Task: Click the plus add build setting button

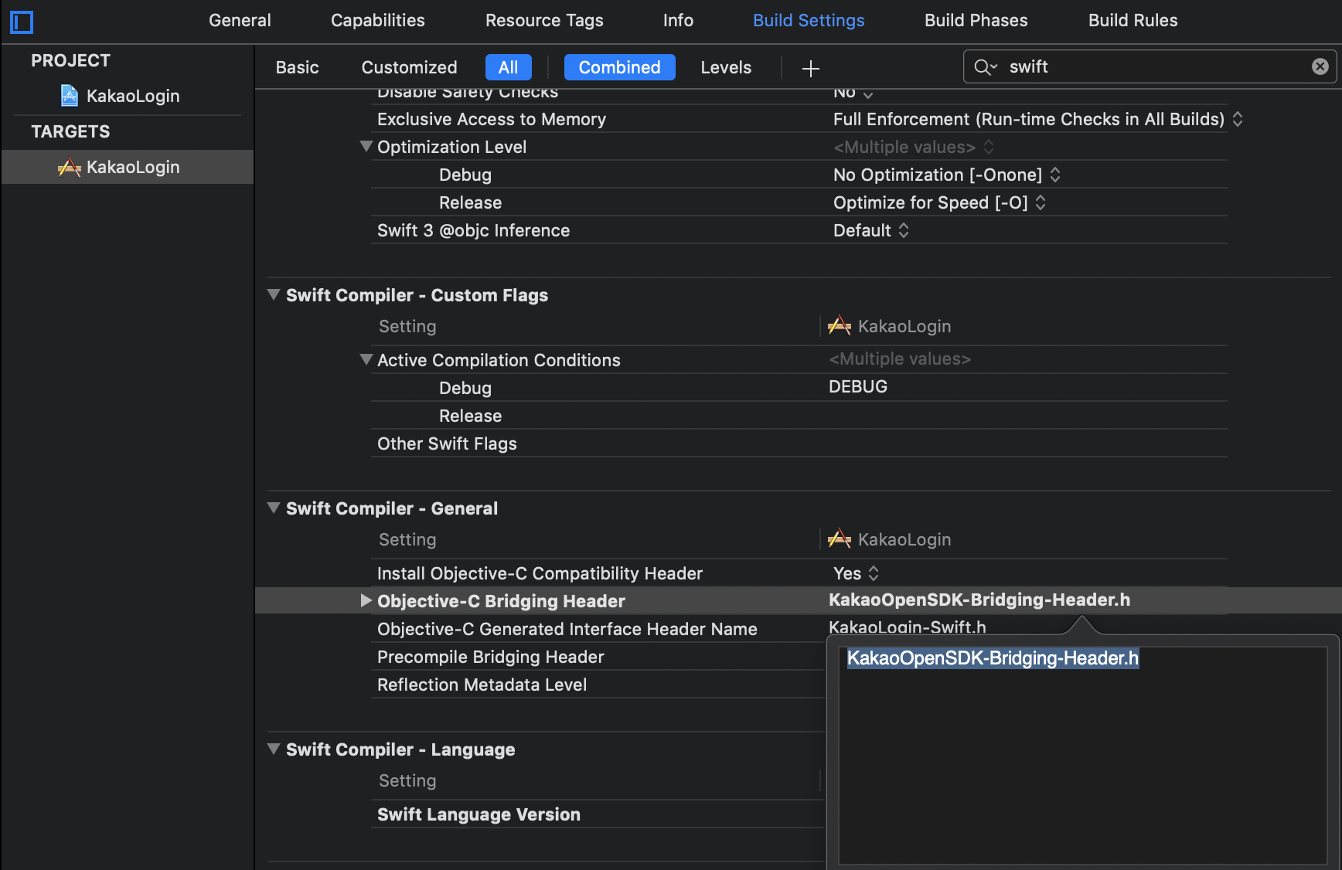Action: (x=811, y=68)
